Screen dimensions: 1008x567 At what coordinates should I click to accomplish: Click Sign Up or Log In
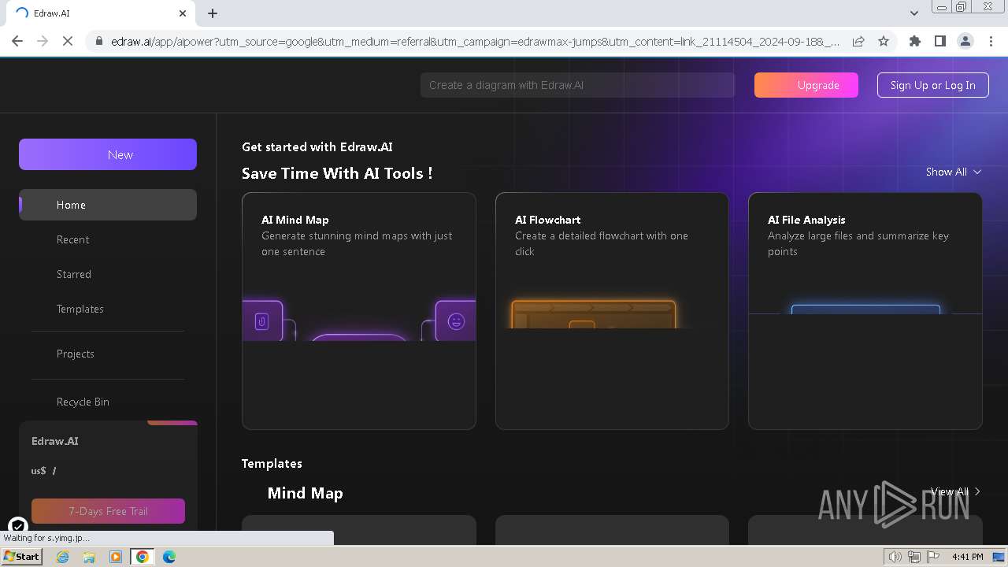pos(932,85)
